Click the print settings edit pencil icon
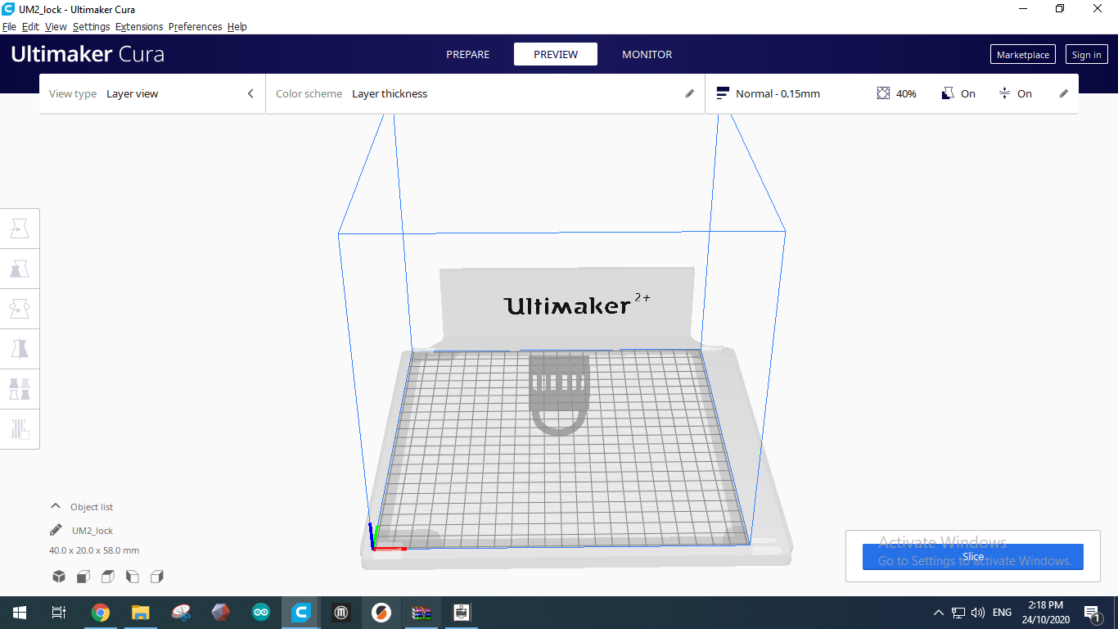The width and height of the screenshot is (1118, 629). click(x=1064, y=93)
